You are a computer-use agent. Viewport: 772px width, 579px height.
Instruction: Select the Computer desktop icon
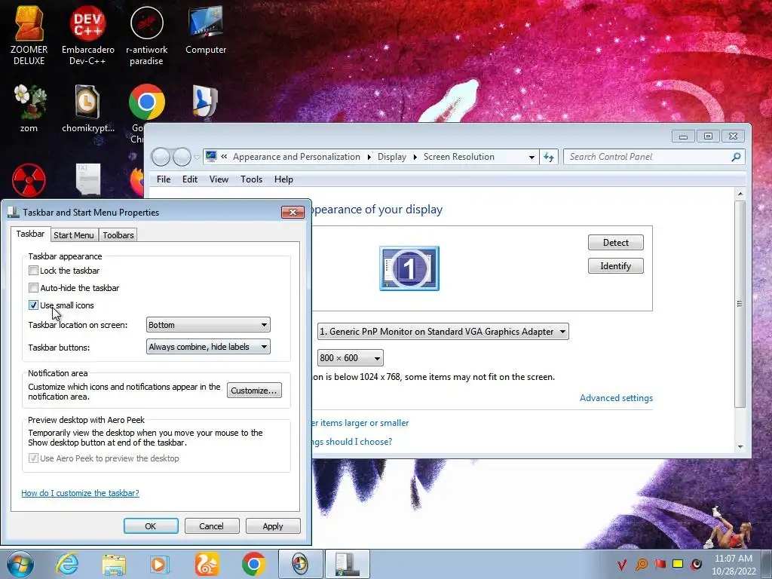point(205,30)
